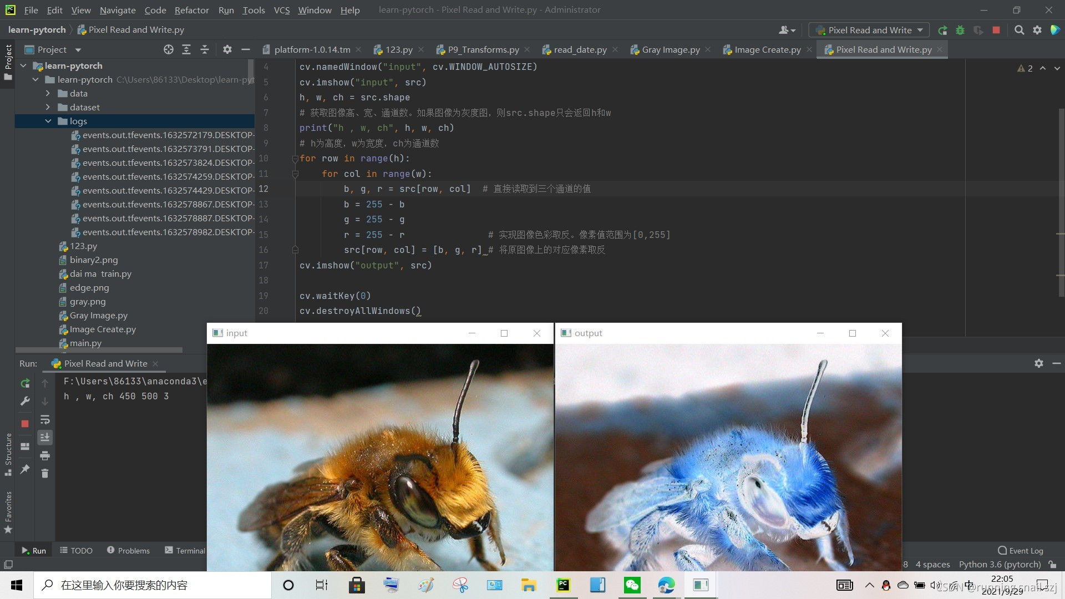Open Search Everywhere magnifier icon
This screenshot has height=599, width=1065.
click(1019, 31)
